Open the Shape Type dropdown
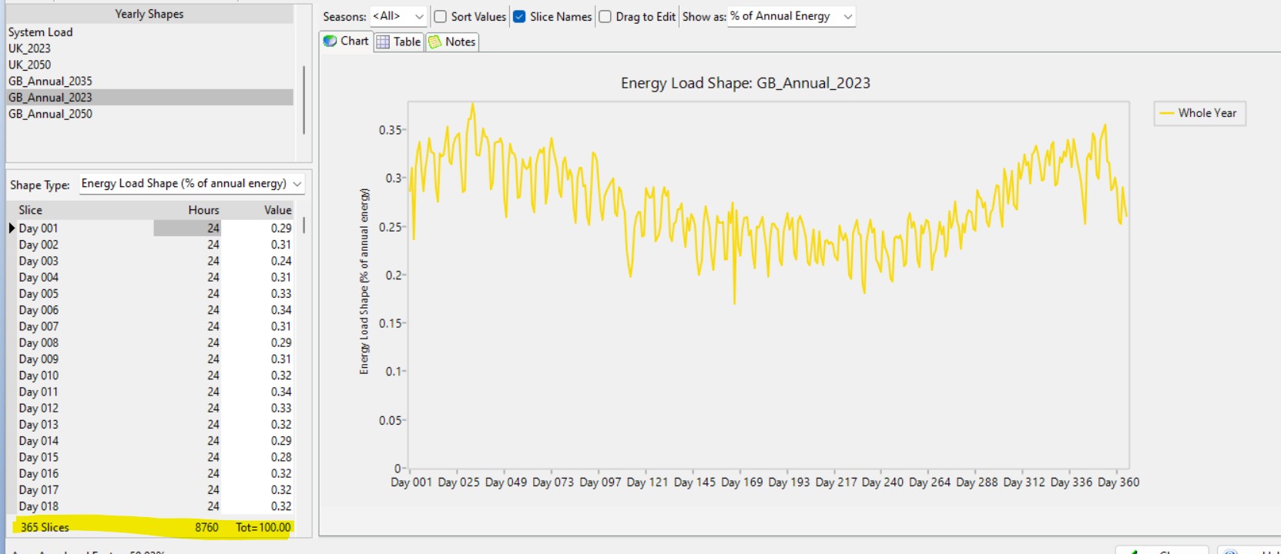This screenshot has height=554, width=1281. click(x=191, y=184)
